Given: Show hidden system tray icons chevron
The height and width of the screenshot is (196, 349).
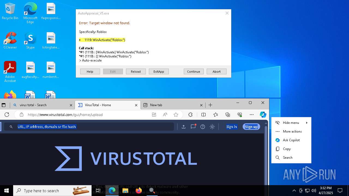Looking at the screenshot, I should pos(294,191).
